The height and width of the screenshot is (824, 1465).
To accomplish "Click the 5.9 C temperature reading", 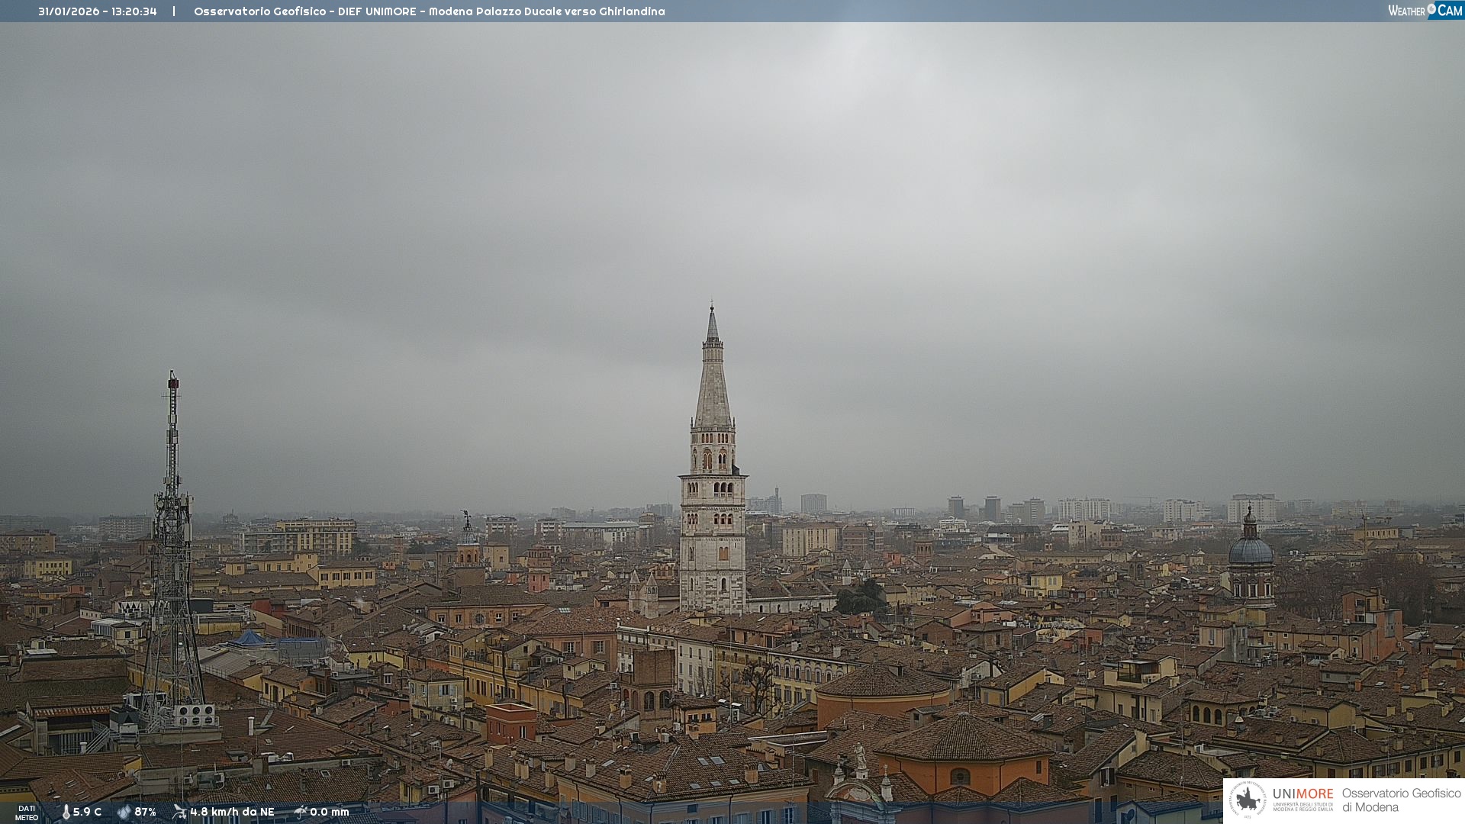I will (87, 812).
